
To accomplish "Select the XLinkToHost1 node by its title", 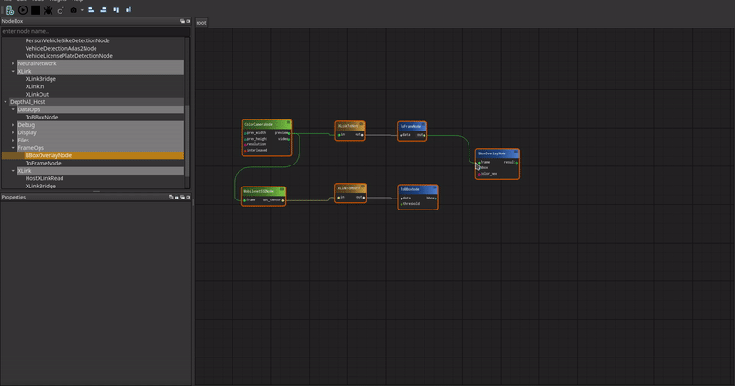I will pyautogui.click(x=349, y=188).
